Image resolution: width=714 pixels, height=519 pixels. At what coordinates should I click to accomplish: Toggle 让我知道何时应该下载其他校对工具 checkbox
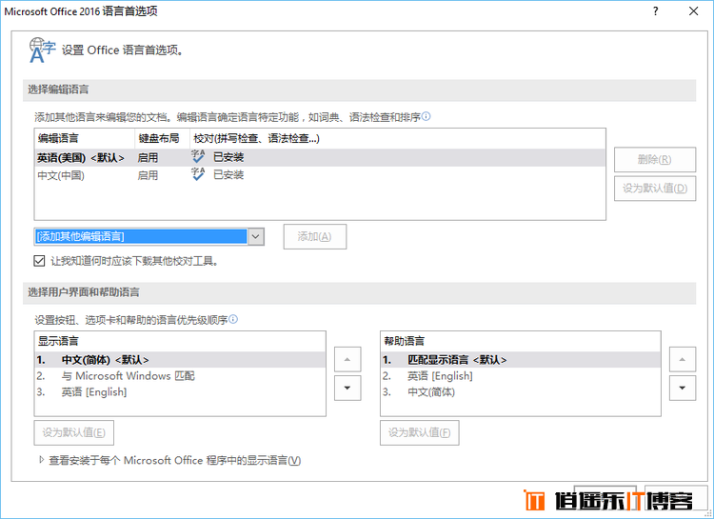40,261
